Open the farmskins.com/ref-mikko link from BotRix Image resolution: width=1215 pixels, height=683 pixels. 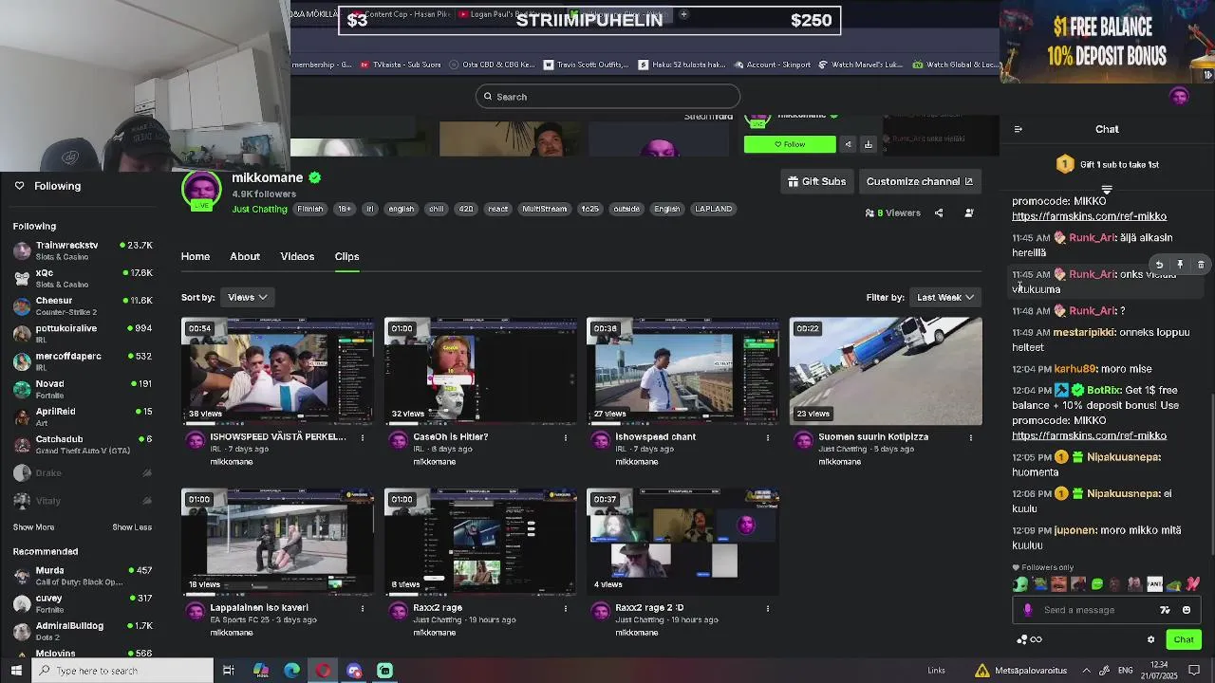point(1089,435)
